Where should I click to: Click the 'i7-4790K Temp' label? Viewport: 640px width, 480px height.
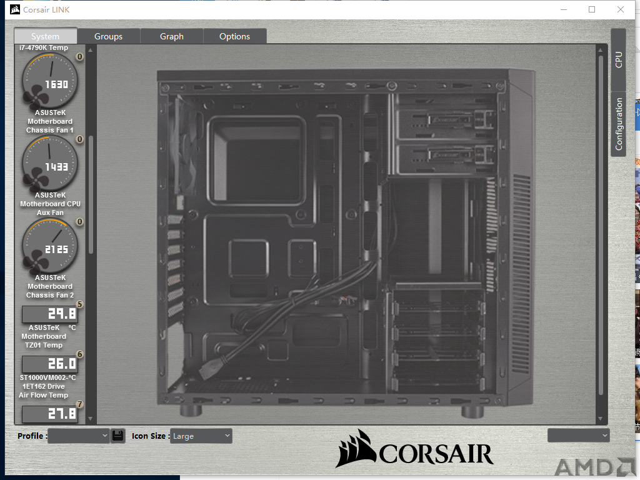click(44, 47)
